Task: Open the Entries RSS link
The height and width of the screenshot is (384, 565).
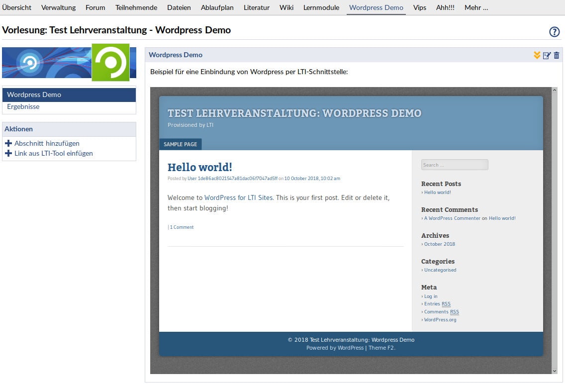Action: click(x=438, y=304)
